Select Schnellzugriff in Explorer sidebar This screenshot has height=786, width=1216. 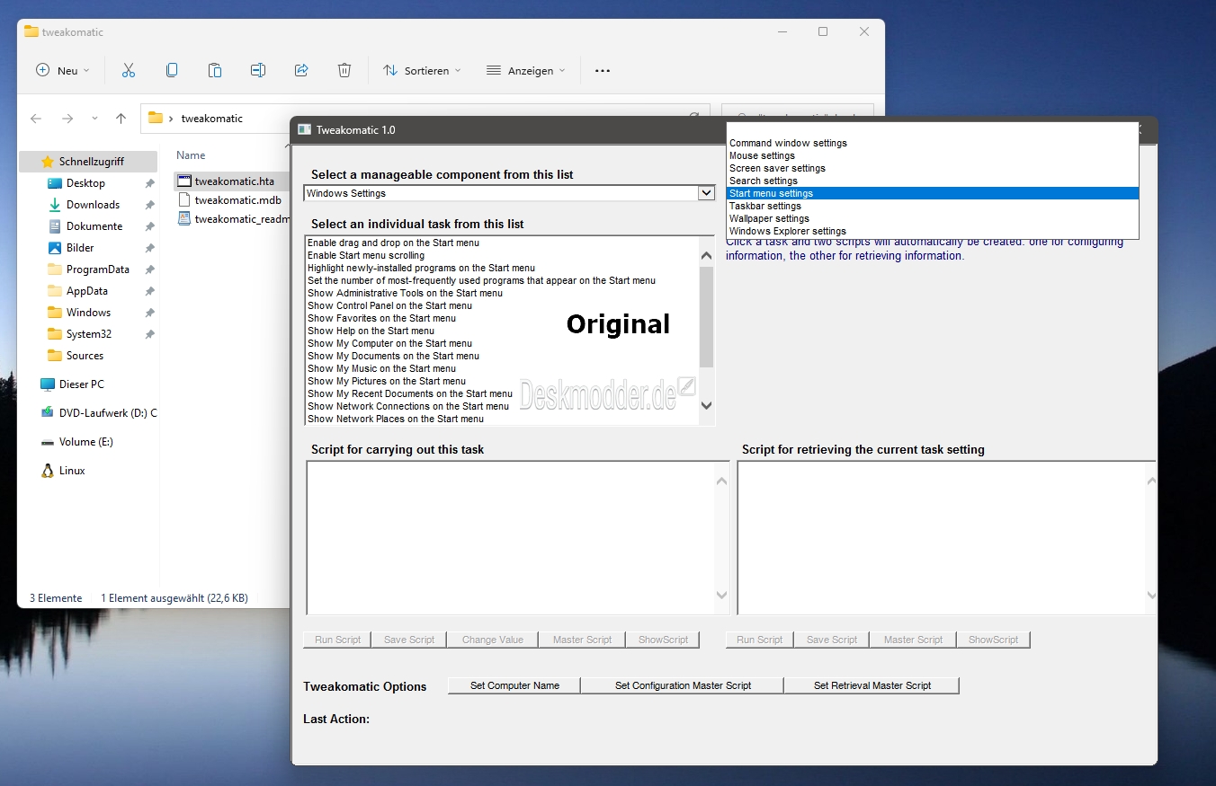click(87, 162)
